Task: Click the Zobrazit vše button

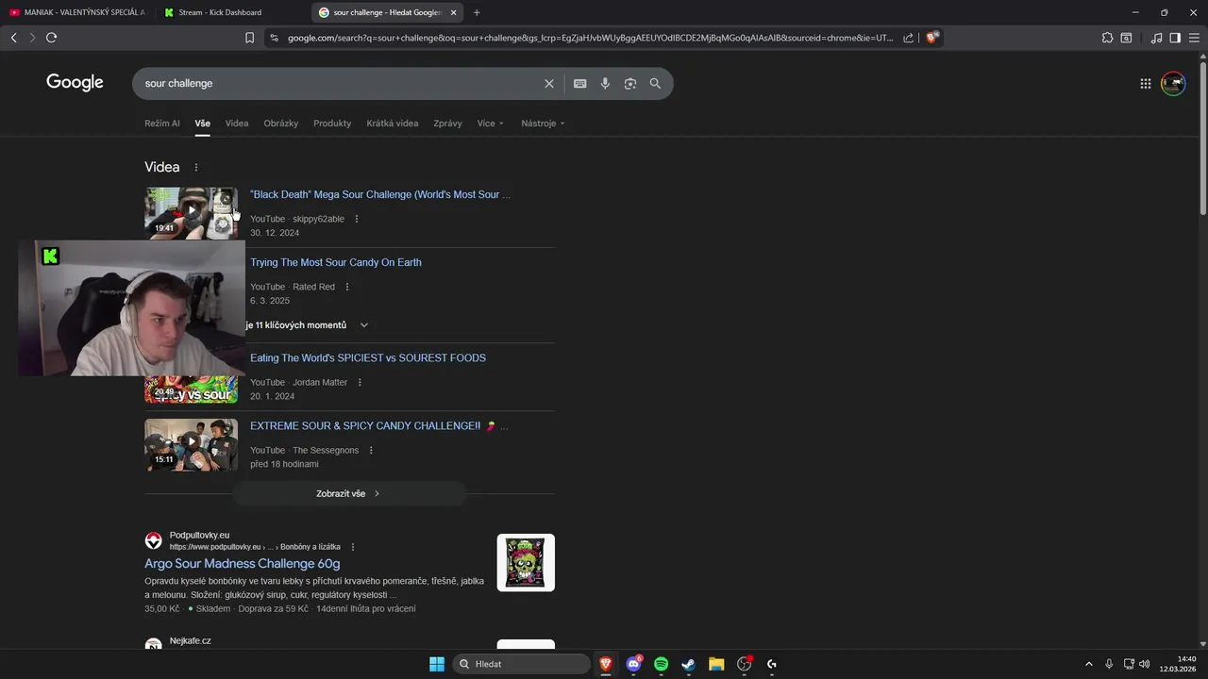Action: click(349, 493)
